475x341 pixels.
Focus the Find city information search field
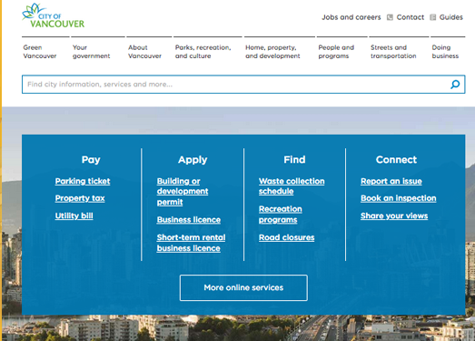pos(236,85)
